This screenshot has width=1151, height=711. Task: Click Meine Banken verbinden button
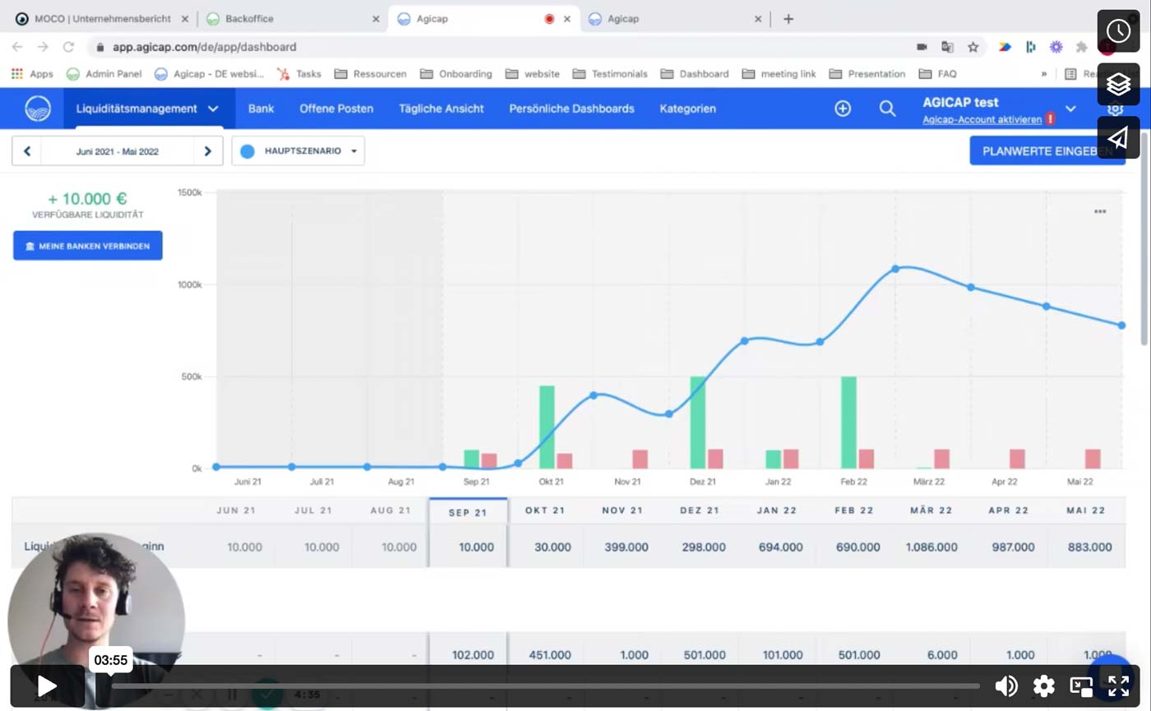click(x=88, y=246)
